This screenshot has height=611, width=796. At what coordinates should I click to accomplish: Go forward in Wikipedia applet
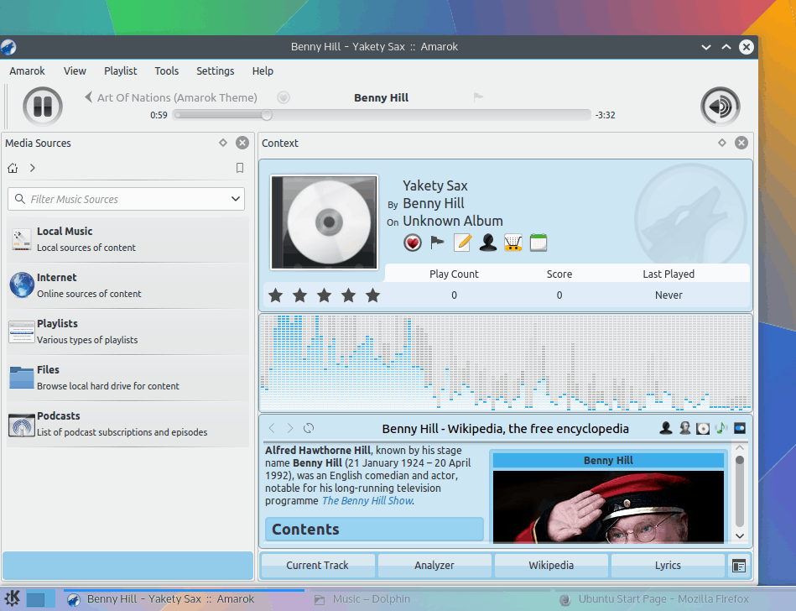point(290,428)
